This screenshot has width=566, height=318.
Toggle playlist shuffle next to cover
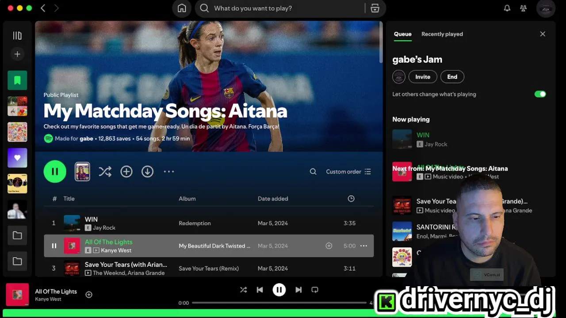pyautogui.click(x=105, y=172)
